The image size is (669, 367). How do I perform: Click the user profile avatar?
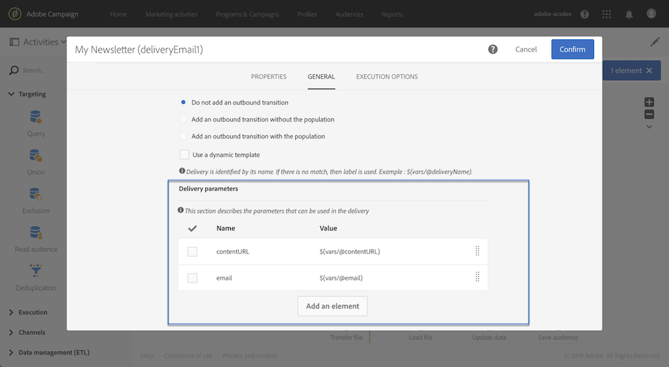tap(652, 14)
